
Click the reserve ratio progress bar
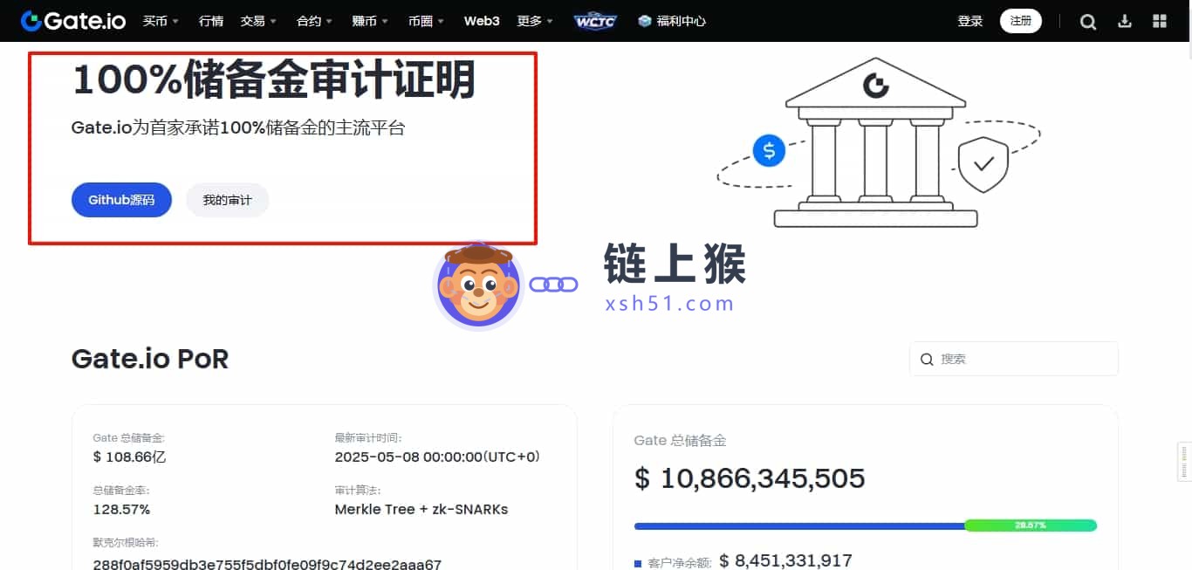coord(866,525)
